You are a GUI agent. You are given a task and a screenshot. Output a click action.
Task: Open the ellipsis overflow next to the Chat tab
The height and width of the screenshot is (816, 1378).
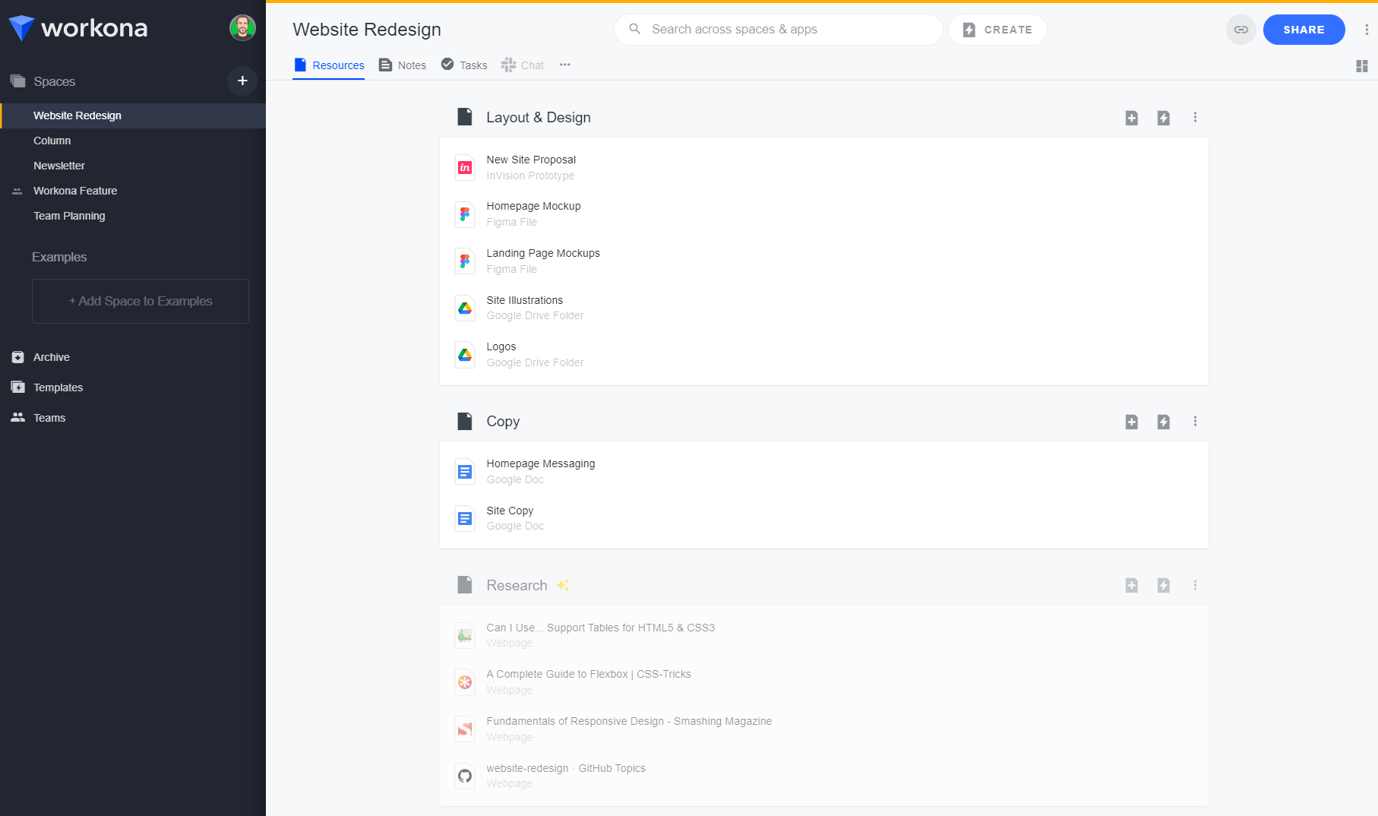point(564,65)
